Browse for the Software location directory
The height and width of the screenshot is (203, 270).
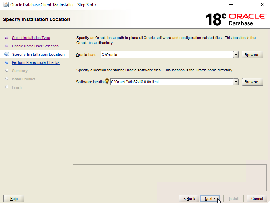pyautogui.click(x=253, y=82)
